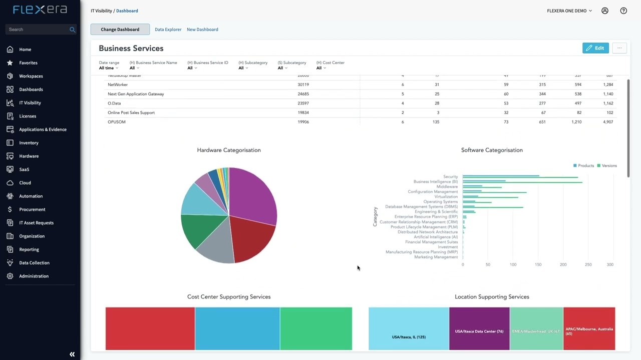Image resolution: width=641 pixels, height=360 pixels.
Task: Open the Cloud icon
Action: click(x=10, y=183)
